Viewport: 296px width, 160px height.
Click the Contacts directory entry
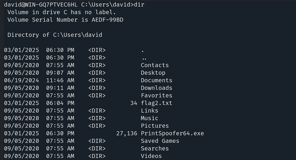pos(155,65)
